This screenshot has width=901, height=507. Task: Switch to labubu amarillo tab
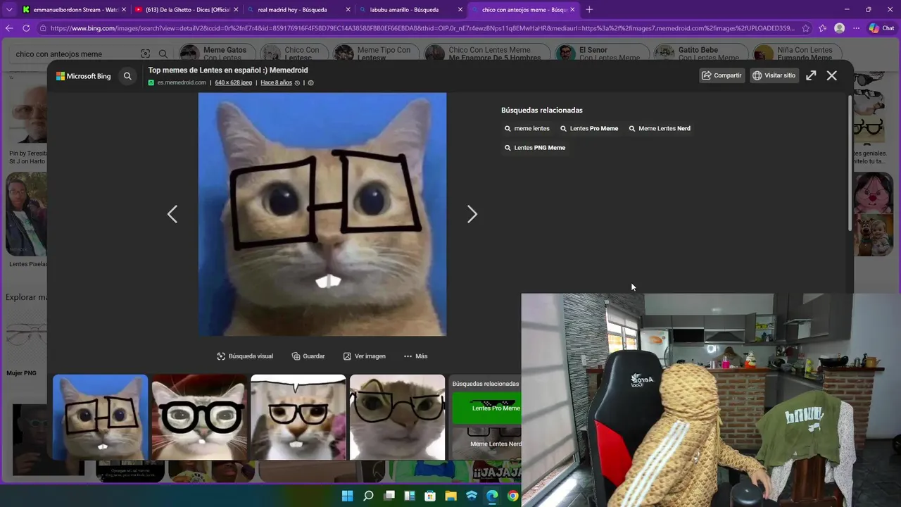410,10
